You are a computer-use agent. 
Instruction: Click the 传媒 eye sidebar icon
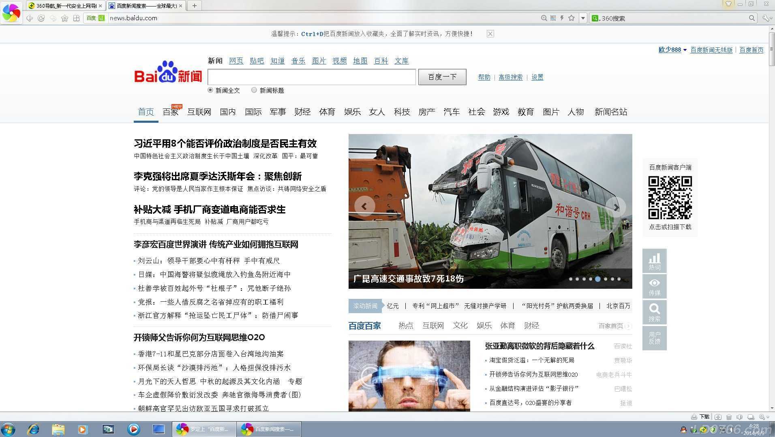coord(654,286)
